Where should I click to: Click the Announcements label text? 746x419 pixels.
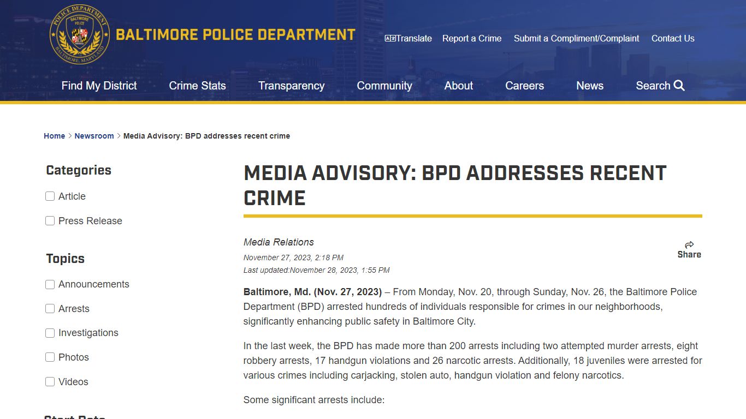click(94, 284)
